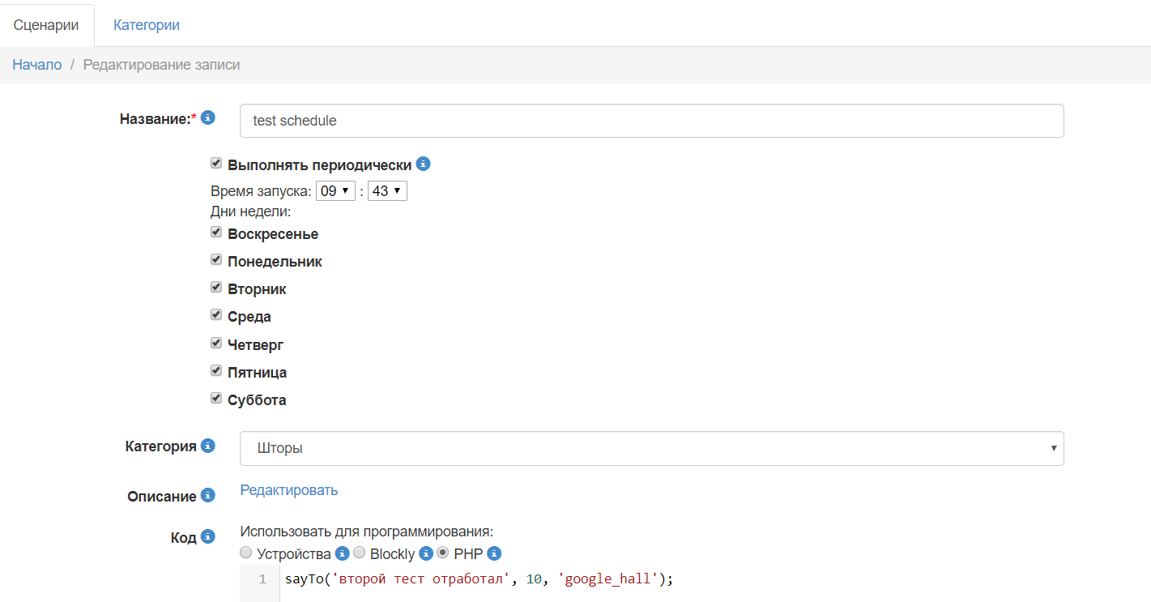Viewport: 1151px width, 602px height.
Task: Click info icon next to Код label
Action: [x=208, y=536]
